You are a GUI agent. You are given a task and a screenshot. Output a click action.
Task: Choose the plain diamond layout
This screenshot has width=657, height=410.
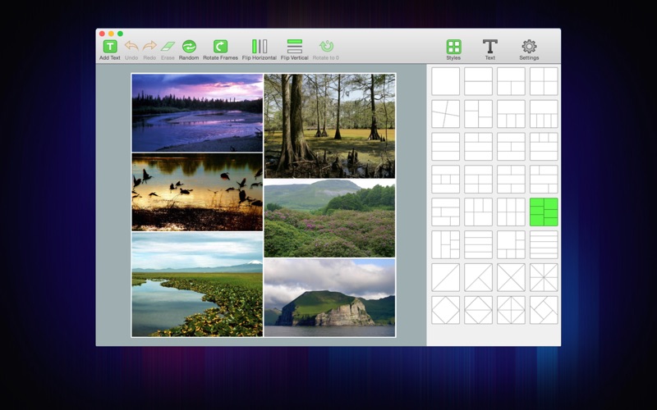tap(445, 310)
